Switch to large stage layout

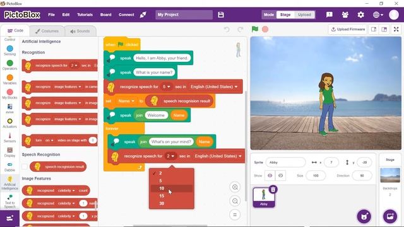click(x=384, y=30)
